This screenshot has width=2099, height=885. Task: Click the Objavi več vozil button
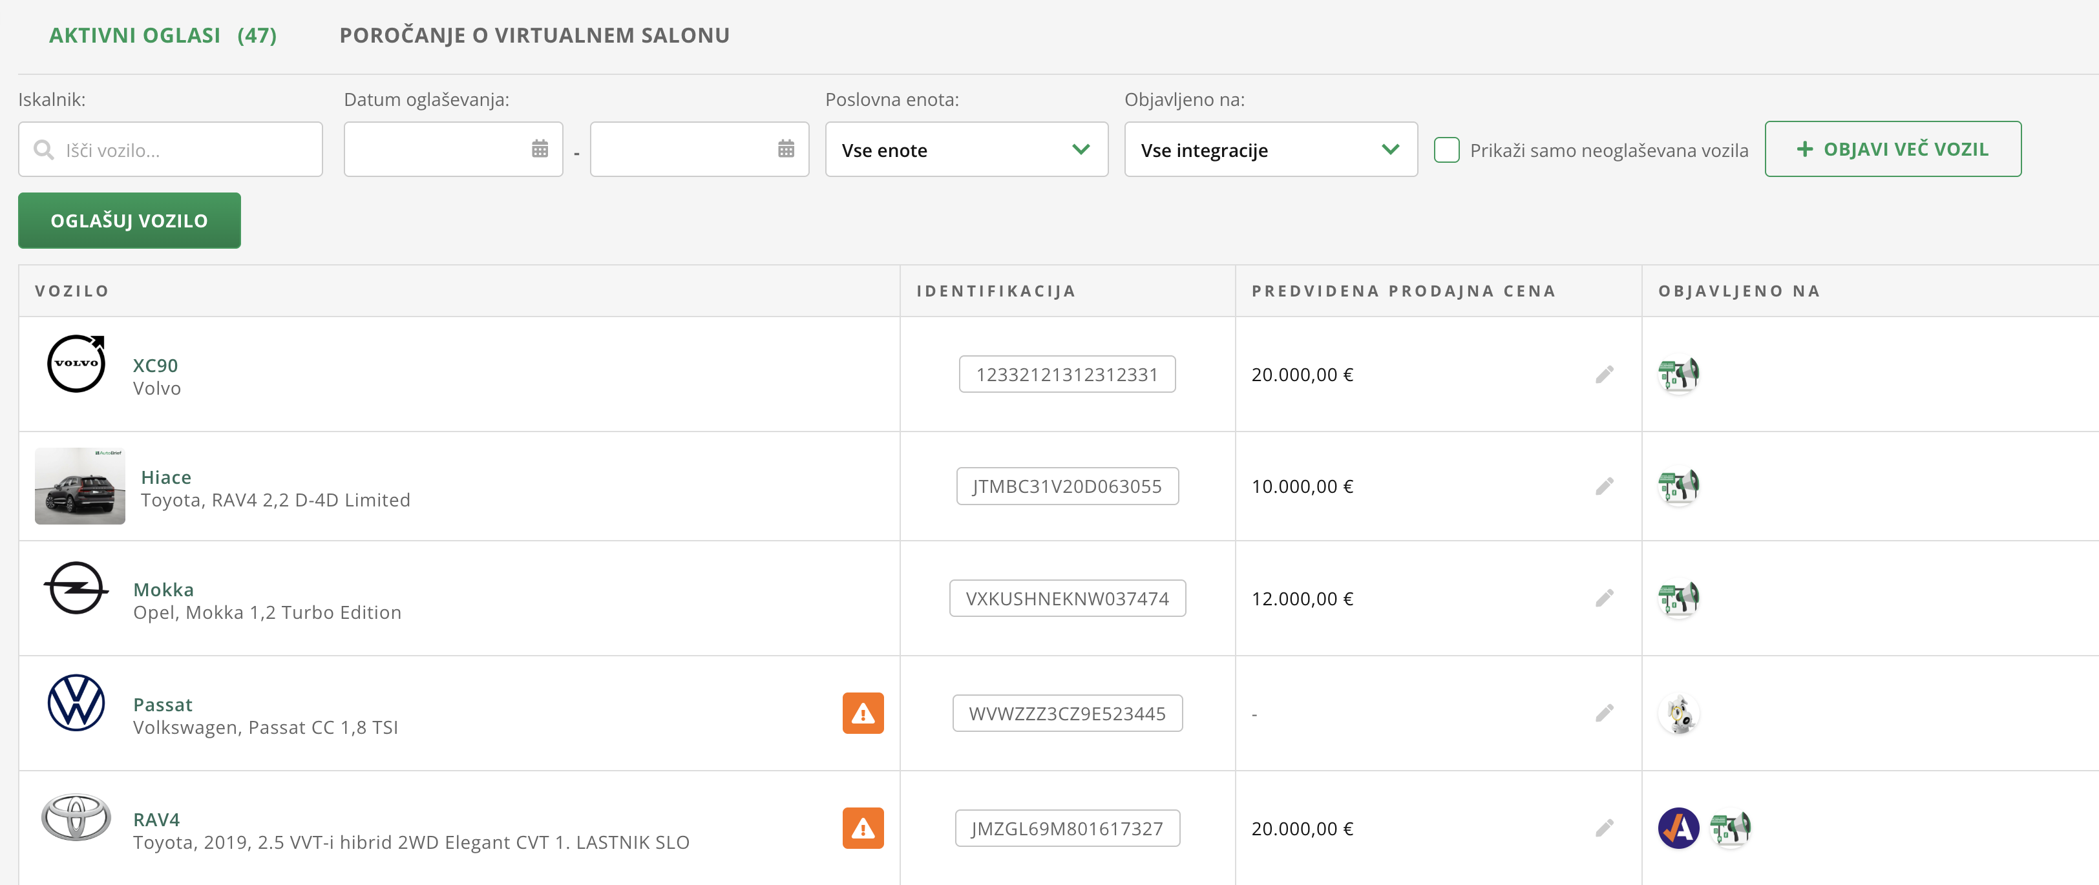coord(1892,149)
